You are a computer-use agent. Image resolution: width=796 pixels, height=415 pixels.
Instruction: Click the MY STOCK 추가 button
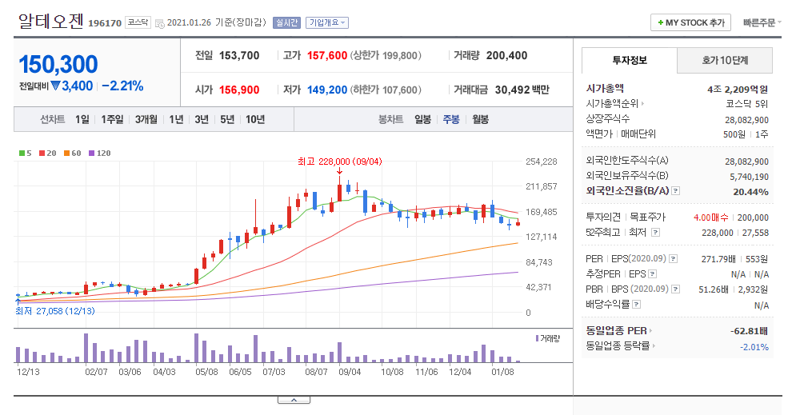(x=691, y=23)
